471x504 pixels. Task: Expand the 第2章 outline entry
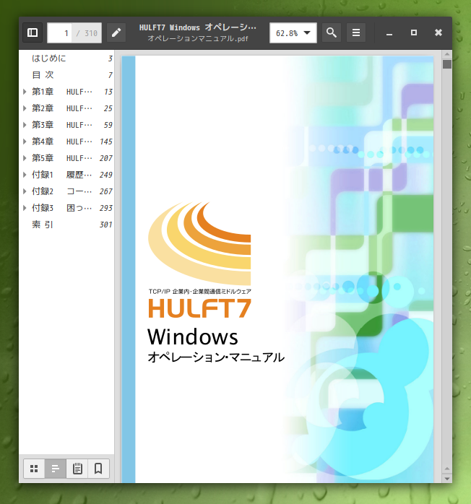[x=25, y=108]
